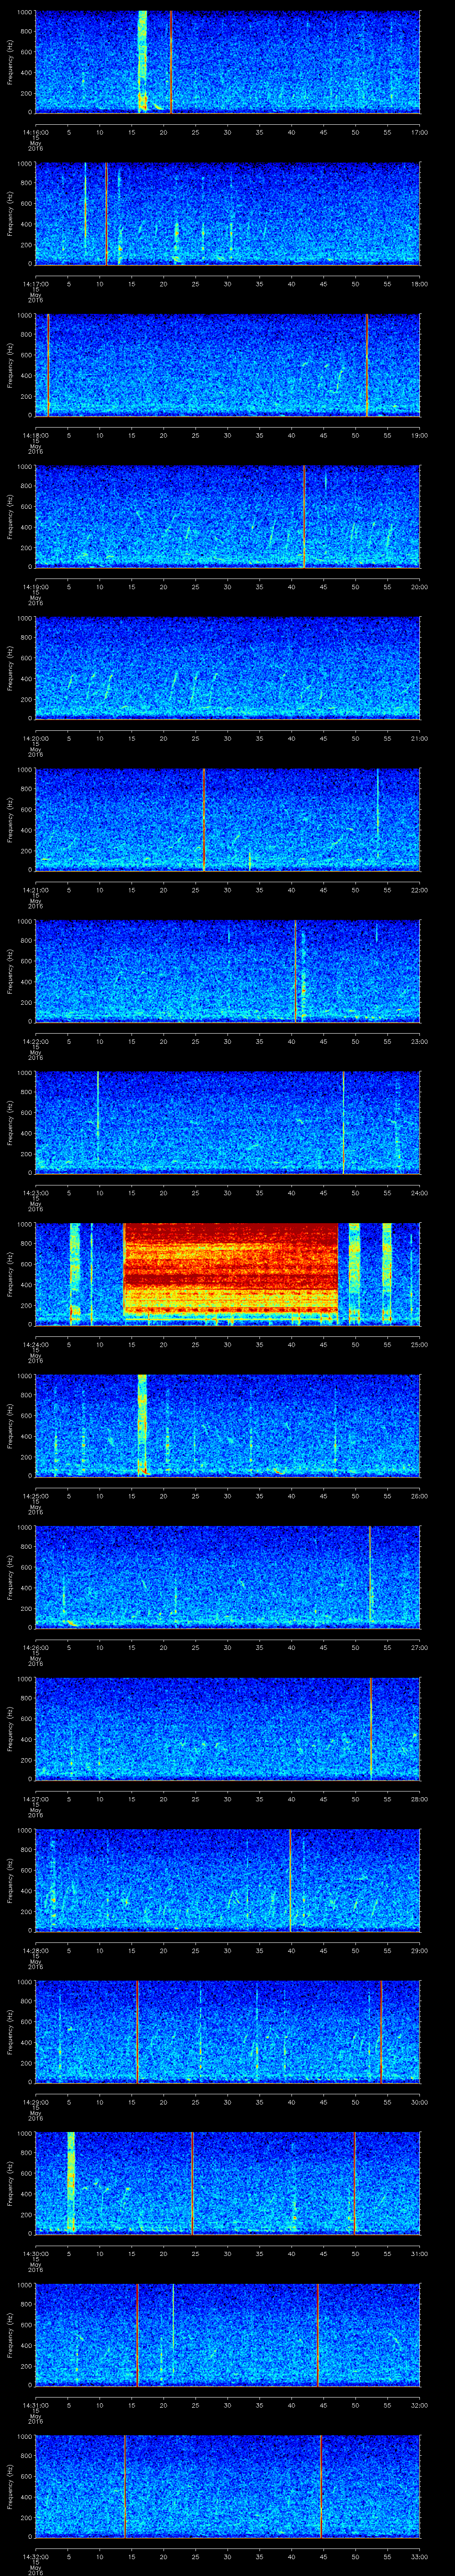Open the spectrogram panel starting at 14:31:00
This screenshot has width=455, height=2576.
(227, 2335)
